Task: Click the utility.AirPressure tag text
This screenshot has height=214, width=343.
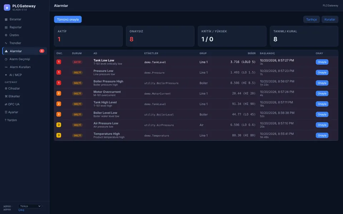Action: [159, 125]
